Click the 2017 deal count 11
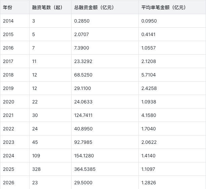 34,61
